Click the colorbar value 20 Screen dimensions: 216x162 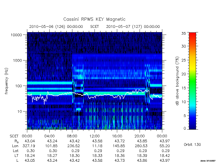tap(184, 74)
